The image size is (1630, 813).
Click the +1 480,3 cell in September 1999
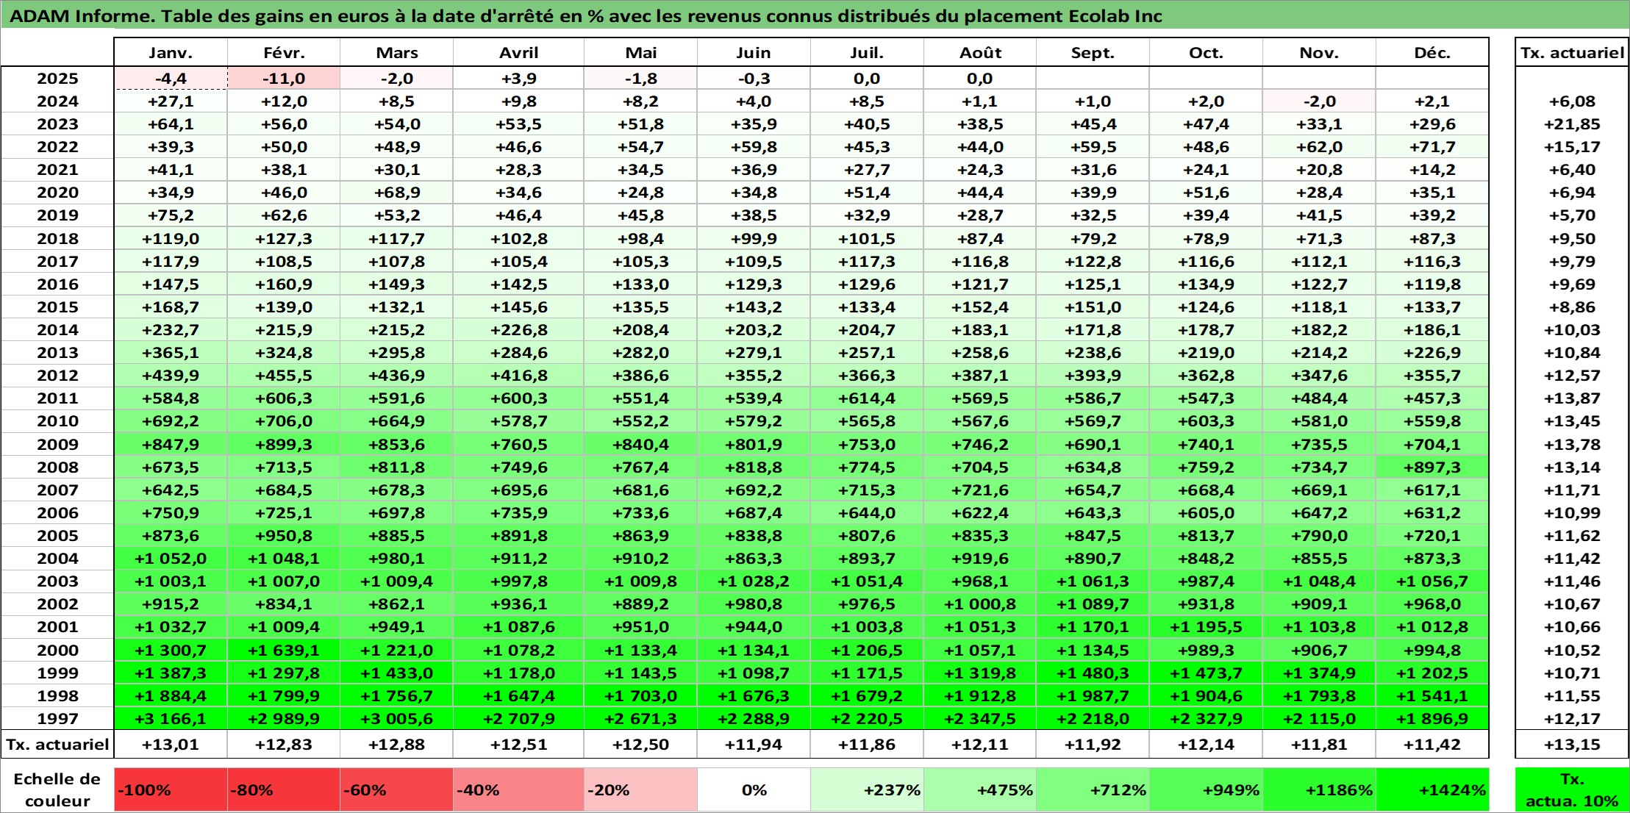tap(1093, 673)
